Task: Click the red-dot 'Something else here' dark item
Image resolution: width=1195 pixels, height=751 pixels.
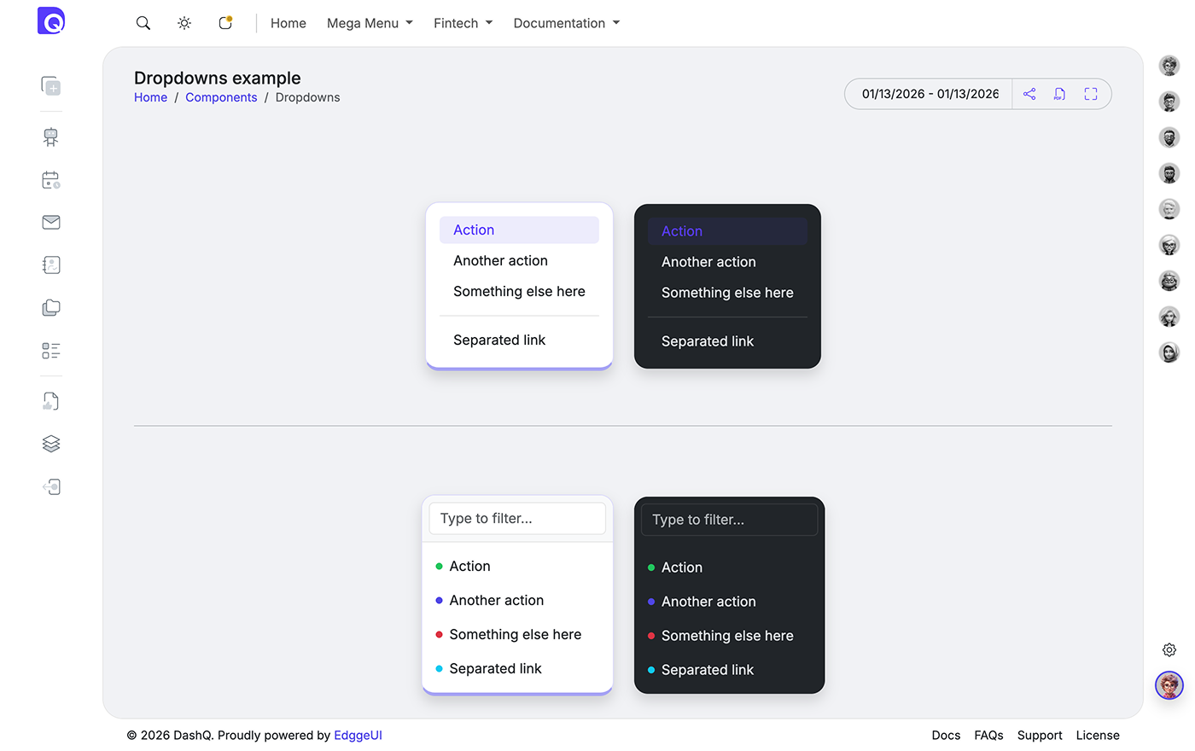Action: point(727,636)
